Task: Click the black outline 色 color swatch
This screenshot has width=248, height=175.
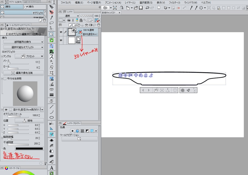Action: click(x=29, y=149)
